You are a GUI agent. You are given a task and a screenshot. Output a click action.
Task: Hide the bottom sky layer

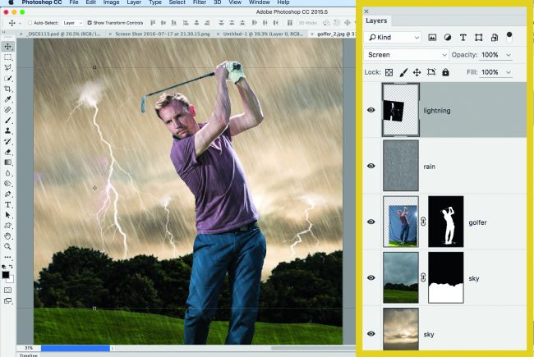click(x=371, y=333)
